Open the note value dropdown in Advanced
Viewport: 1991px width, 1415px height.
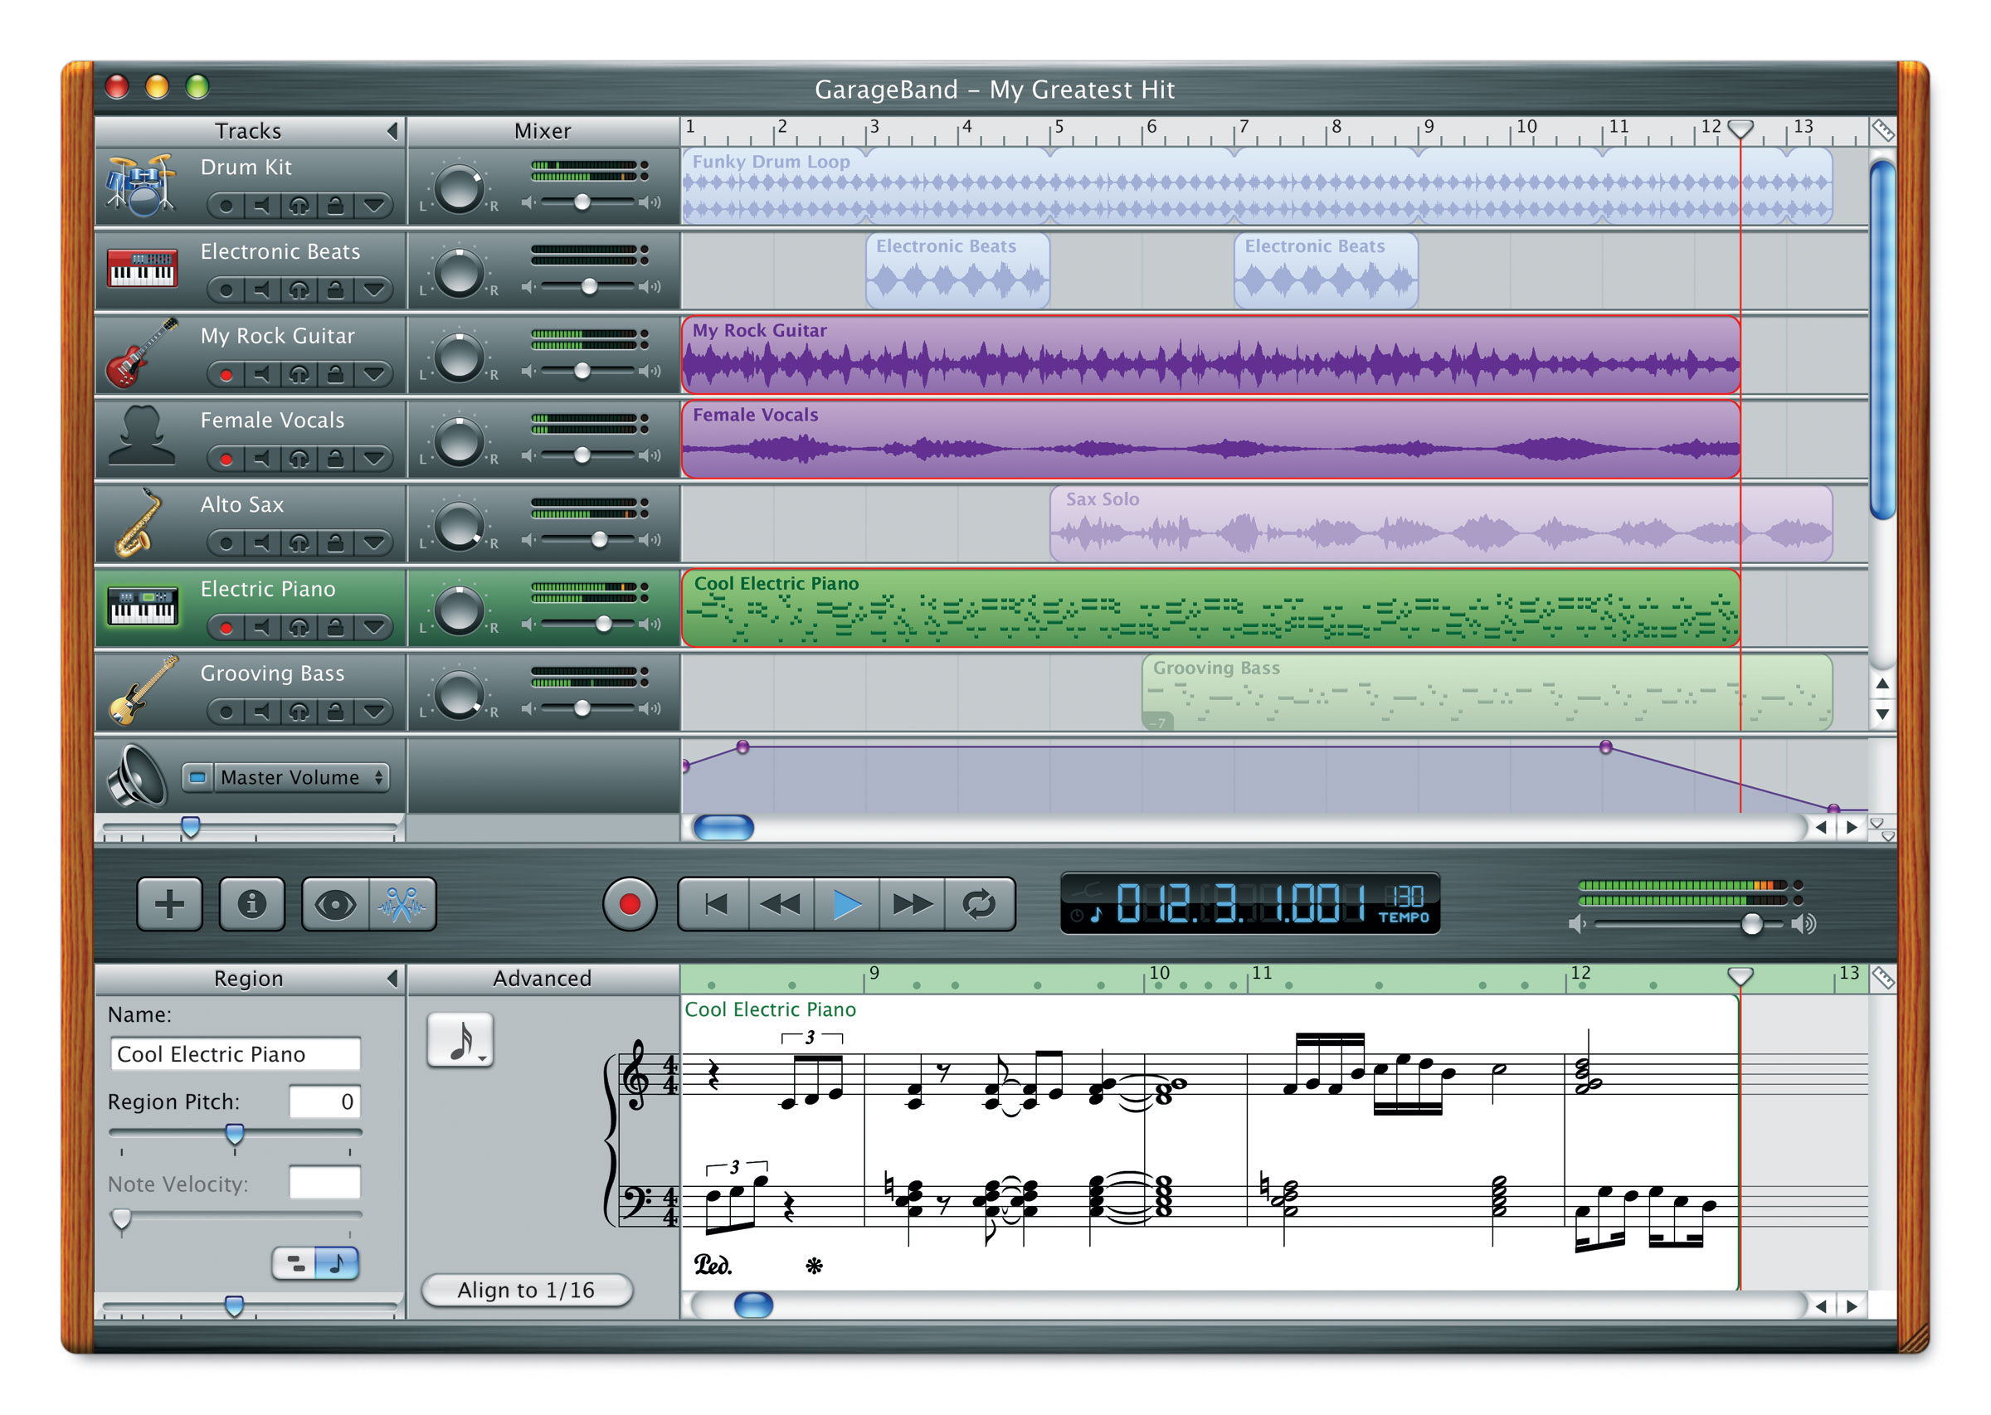pyautogui.click(x=461, y=1039)
